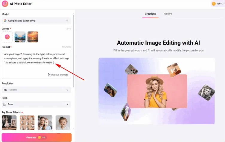Click the Generate button
Screen dimensions: 225x142
coord(37,138)
